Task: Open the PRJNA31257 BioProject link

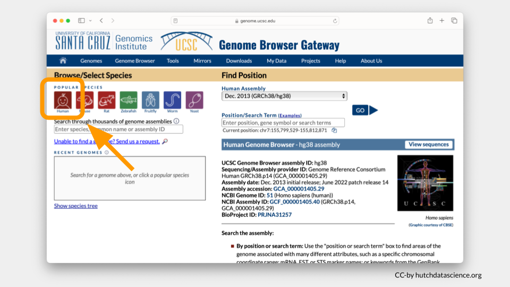Action: point(275,215)
